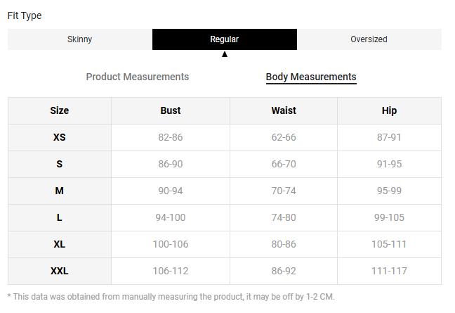
Task: Choose the Oversized fit option
Action: coord(369,39)
